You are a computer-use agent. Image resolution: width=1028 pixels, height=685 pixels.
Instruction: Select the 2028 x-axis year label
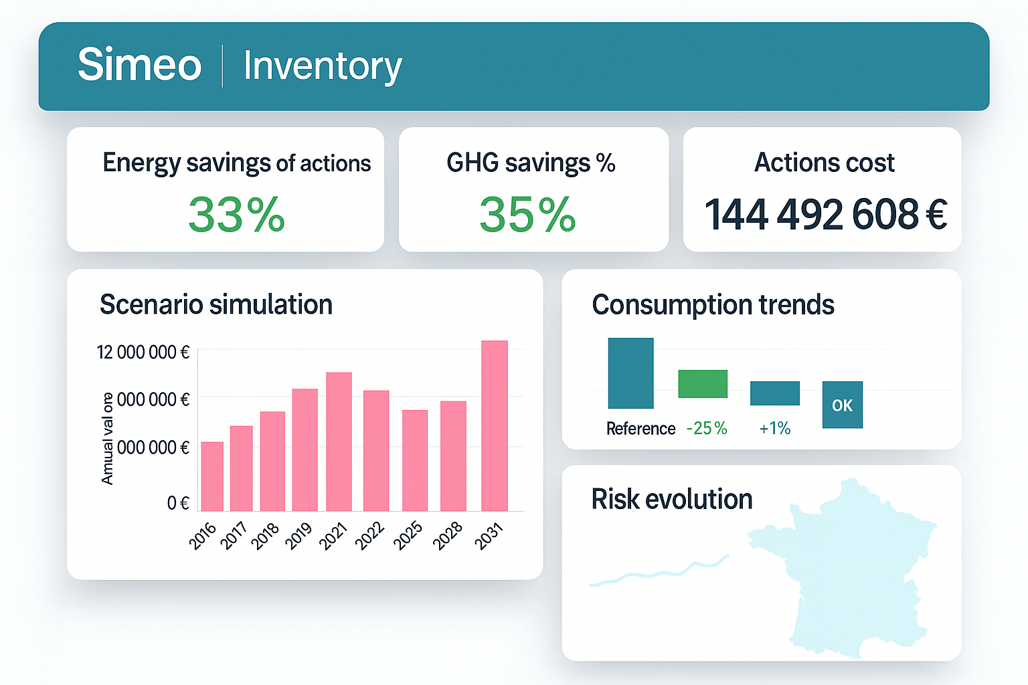[x=448, y=536]
